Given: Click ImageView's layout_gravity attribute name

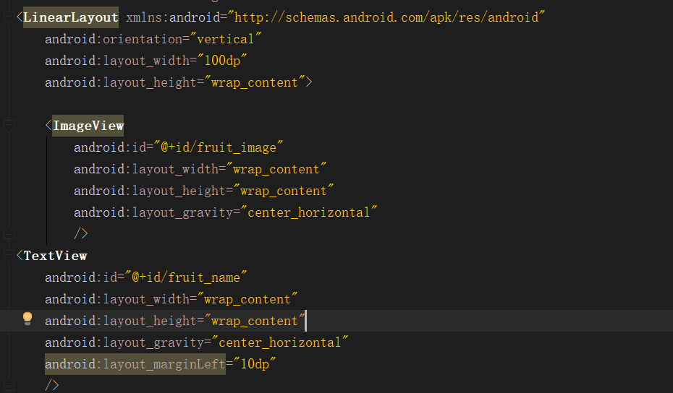Looking at the screenshot, I should pos(153,212).
